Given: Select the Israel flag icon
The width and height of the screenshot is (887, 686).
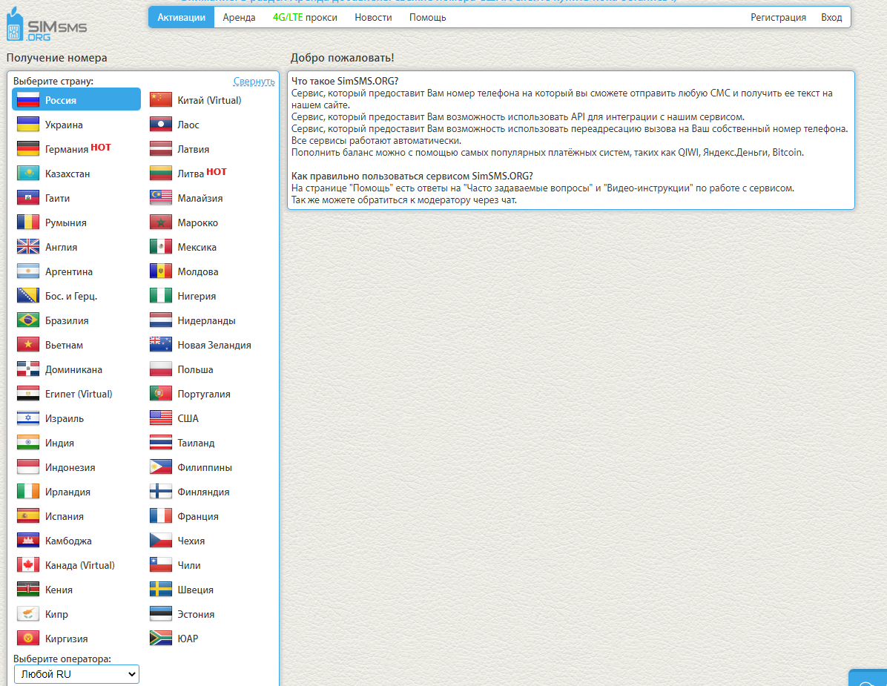Looking at the screenshot, I should point(28,418).
